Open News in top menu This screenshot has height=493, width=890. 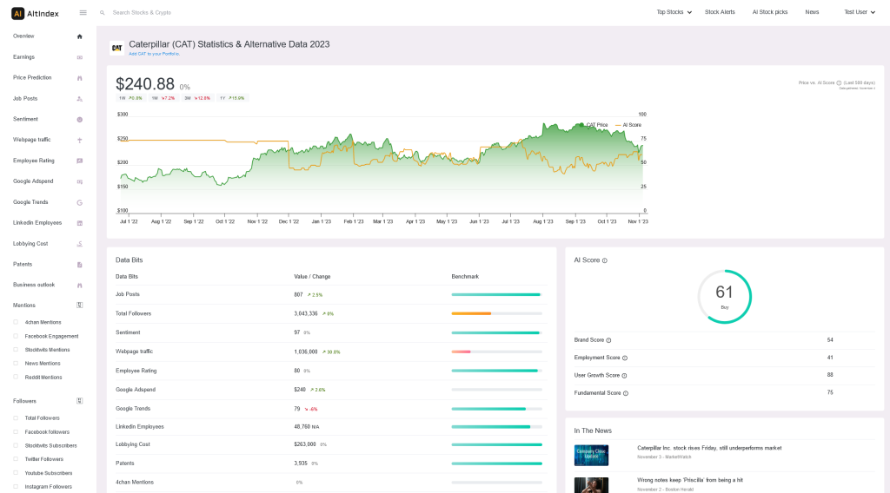pos(812,12)
